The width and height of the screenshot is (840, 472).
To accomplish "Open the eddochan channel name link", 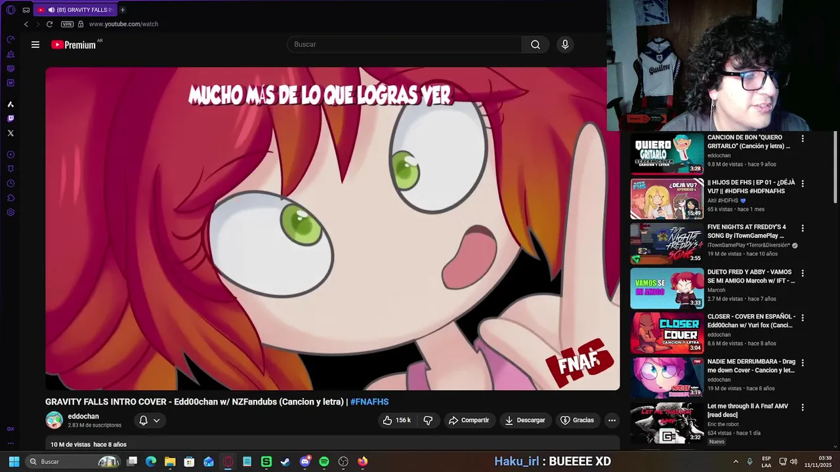I will [x=83, y=416].
